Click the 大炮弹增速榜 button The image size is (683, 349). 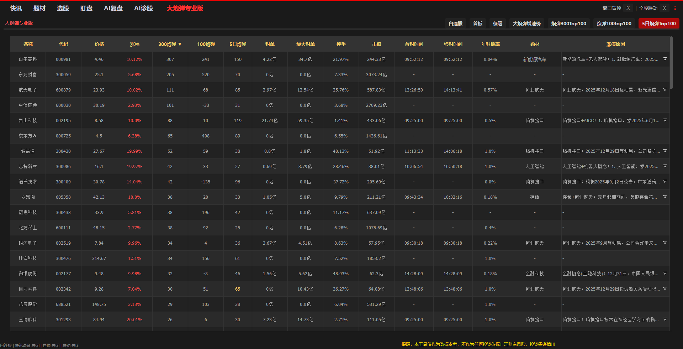tap(526, 24)
